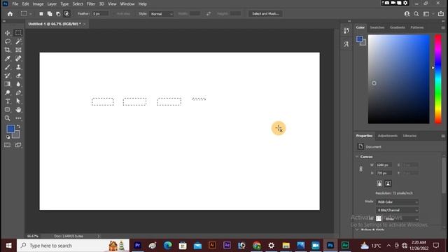The image size is (448, 252).
Task: Select the Move tool
Action: (8, 33)
